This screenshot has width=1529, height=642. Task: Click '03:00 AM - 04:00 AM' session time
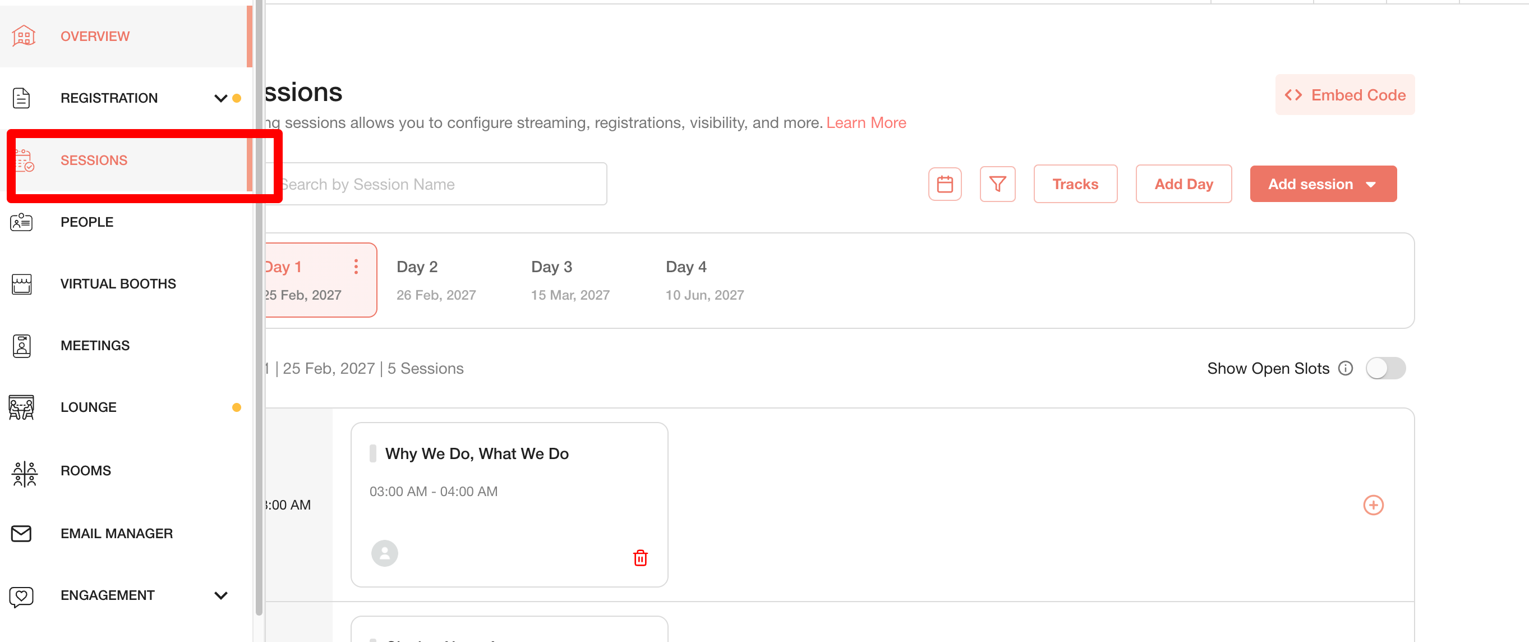click(x=434, y=492)
